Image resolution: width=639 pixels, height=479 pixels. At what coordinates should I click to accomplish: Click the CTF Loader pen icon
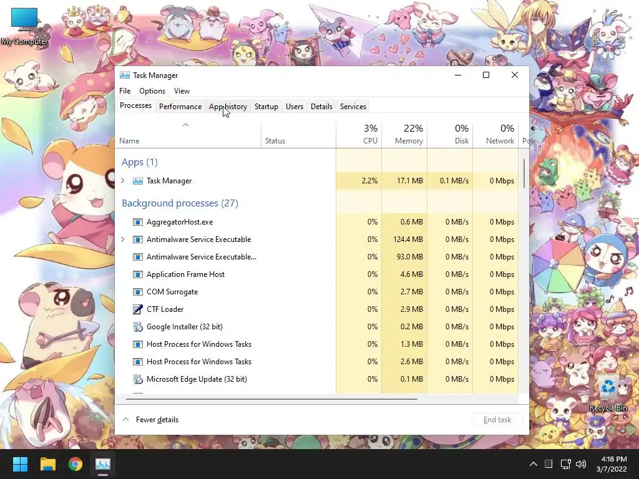pyautogui.click(x=138, y=309)
